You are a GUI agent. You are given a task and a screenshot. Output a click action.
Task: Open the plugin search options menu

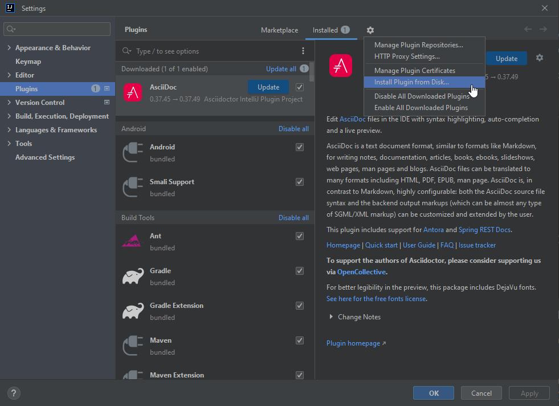303,51
